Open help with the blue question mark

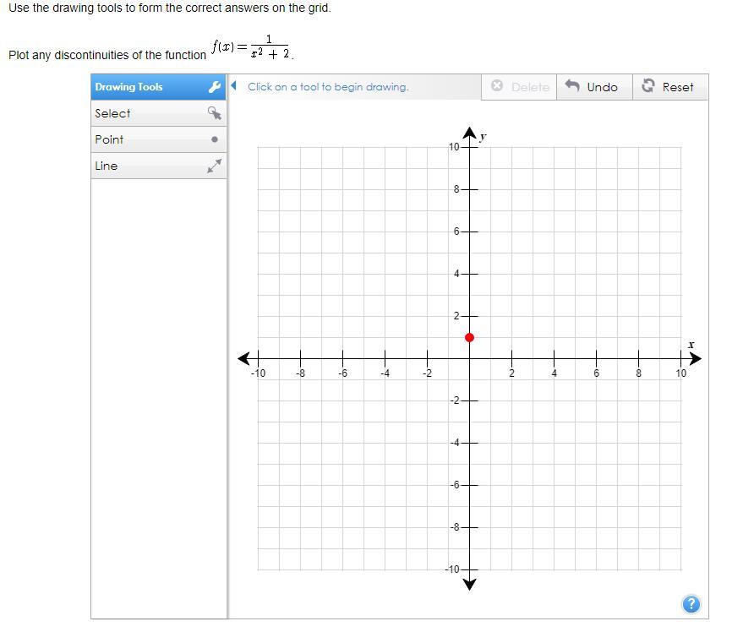pyautogui.click(x=691, y=604)
